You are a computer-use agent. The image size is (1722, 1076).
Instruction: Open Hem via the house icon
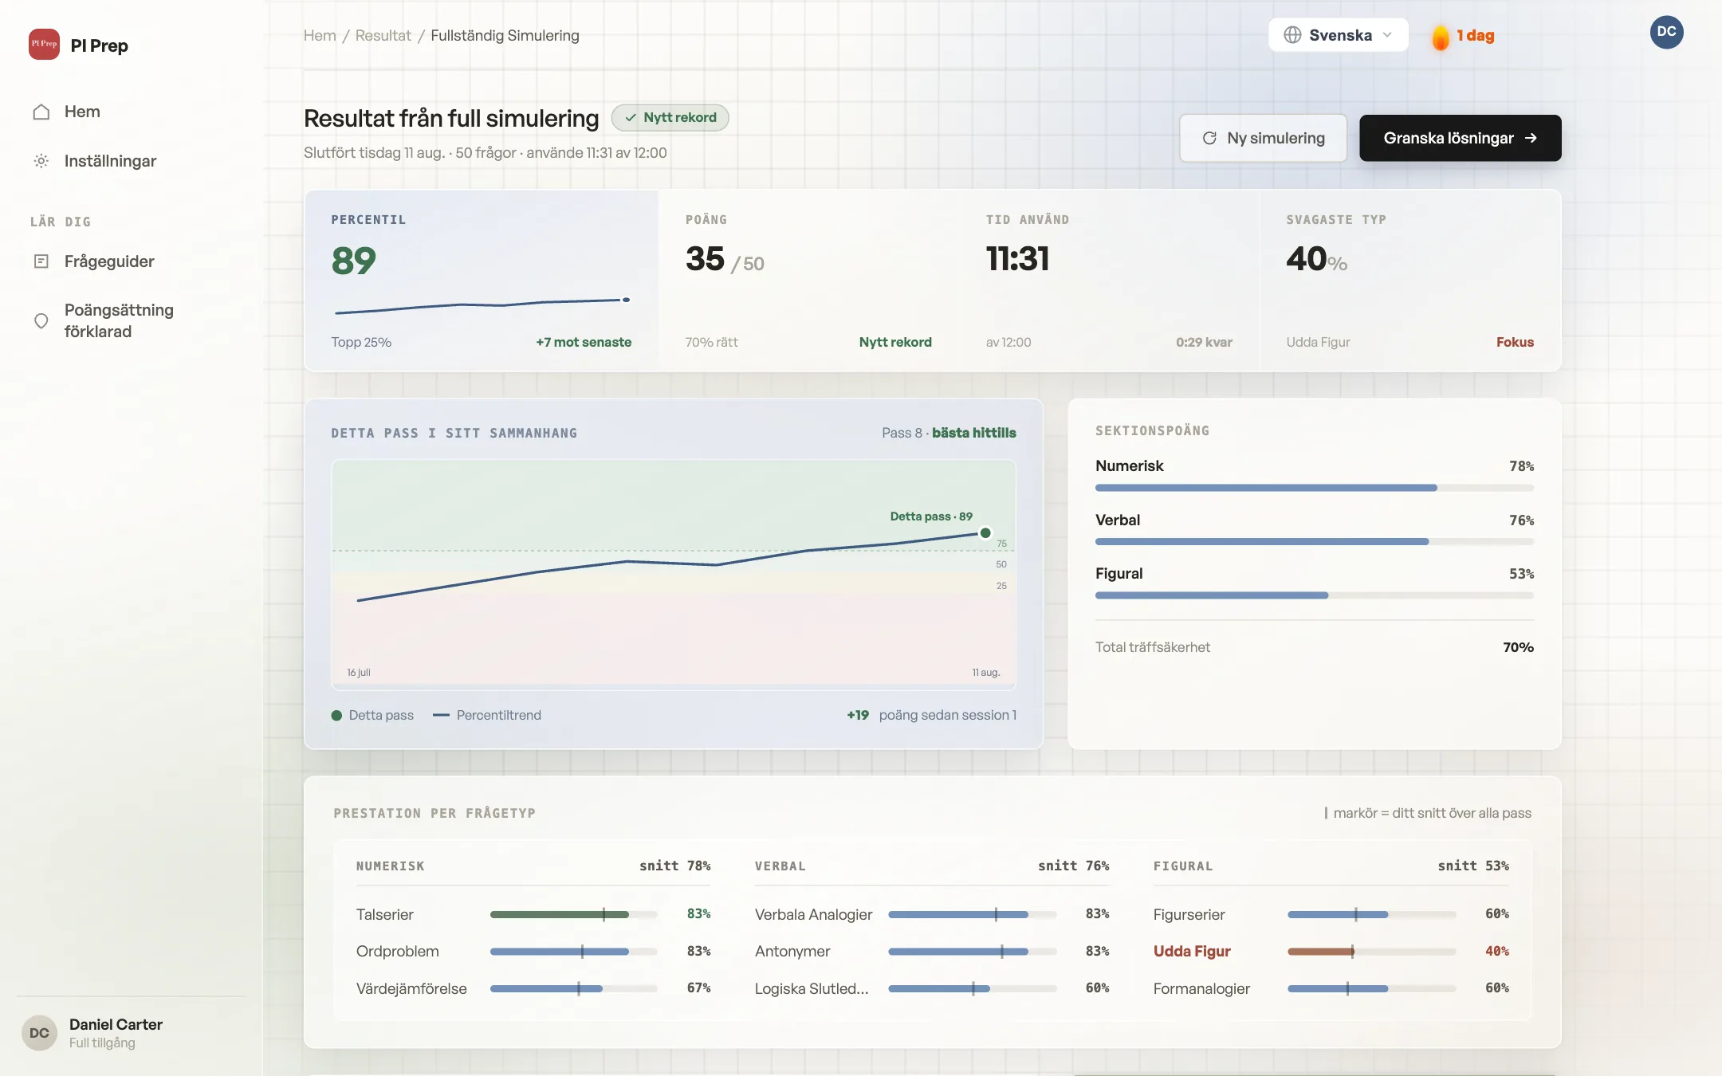point(41,112)
